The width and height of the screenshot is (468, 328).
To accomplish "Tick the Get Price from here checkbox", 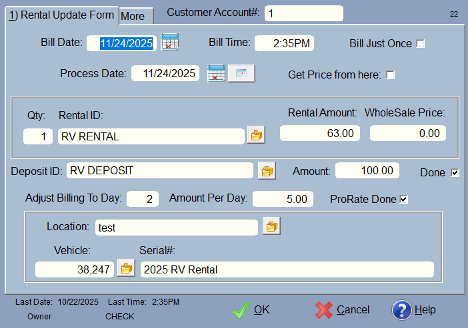I will tap(391, 75).
